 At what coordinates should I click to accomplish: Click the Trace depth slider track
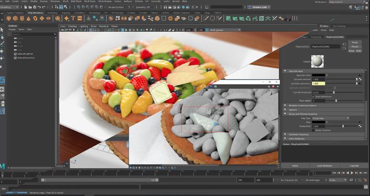pyautogui.click(x=344, y=101)
